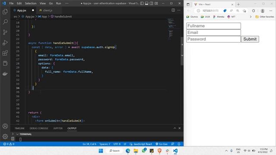The height and width of the screenshot is (155, 276).
Task: Open File Explorer from taskbar
Action: tap(136, 151)
